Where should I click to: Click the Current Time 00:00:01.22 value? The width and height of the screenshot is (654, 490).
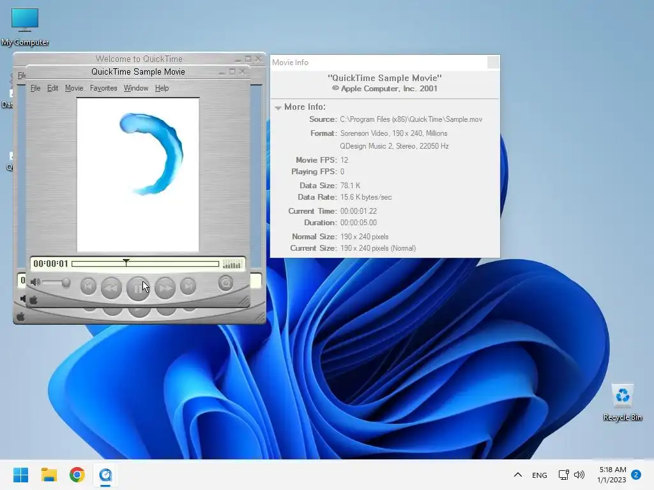tap(359, 211)
